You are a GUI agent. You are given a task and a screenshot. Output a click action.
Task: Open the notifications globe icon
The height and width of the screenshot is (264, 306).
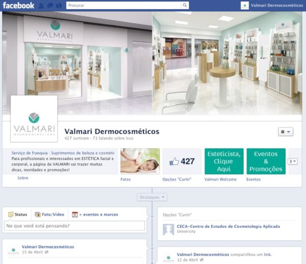(59, 6)
